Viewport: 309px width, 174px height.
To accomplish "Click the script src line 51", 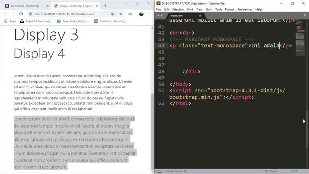I will point(227,91).
